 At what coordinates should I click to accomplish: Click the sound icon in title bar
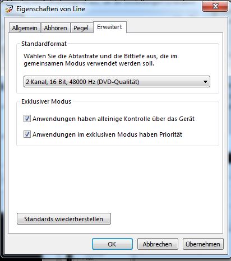(9, 8)
